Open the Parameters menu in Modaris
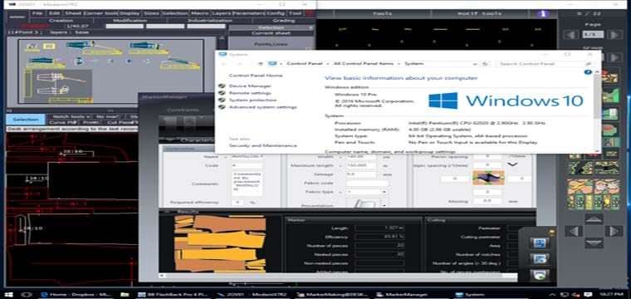The height and width of the screenshot is (299, 631). click(x=248, y=13)
